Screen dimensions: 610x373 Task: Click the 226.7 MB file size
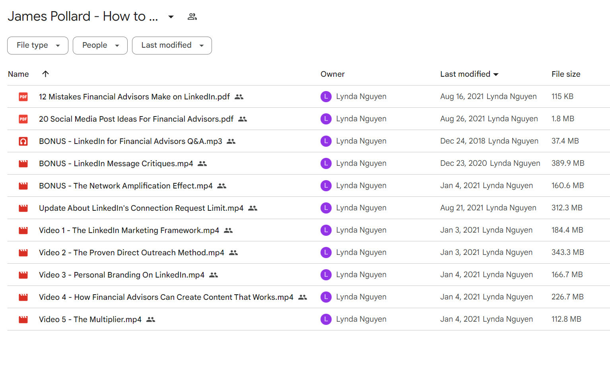point(567,297)
